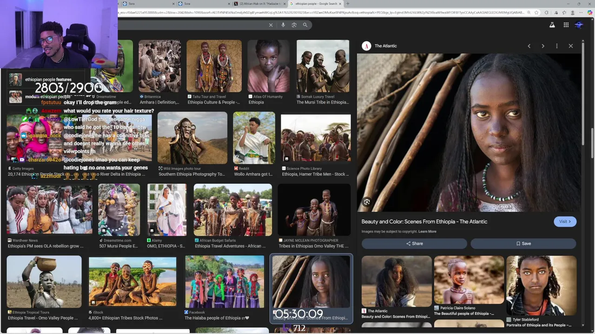Click 'Southern Ethiopia Photography To...' caption
The image size is (595, 334).
192,174
